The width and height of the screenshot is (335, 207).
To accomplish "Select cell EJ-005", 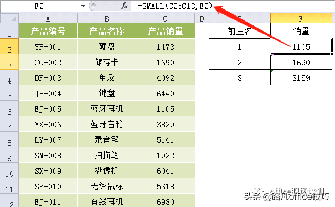I will click(x=48, y=108).
